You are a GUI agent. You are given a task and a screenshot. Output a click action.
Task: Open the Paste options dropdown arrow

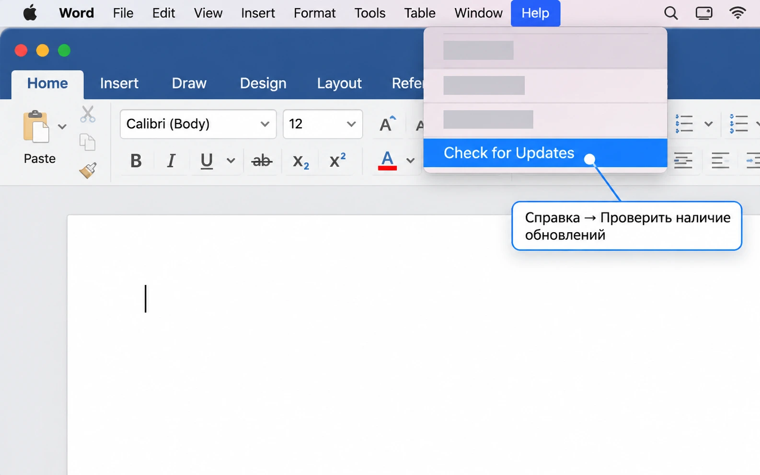pos(62,126)
